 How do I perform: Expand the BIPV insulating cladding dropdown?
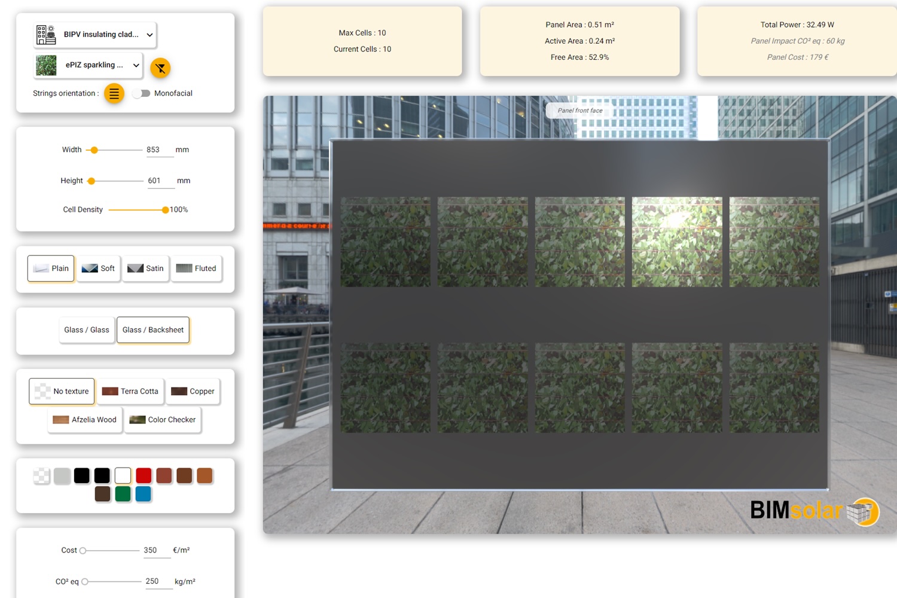click(x=149, y=35)
